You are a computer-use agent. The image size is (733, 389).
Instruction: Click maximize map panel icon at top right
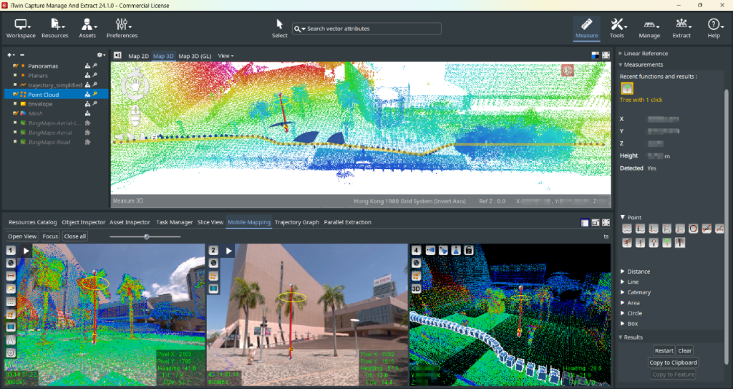(x=606, y=55)
